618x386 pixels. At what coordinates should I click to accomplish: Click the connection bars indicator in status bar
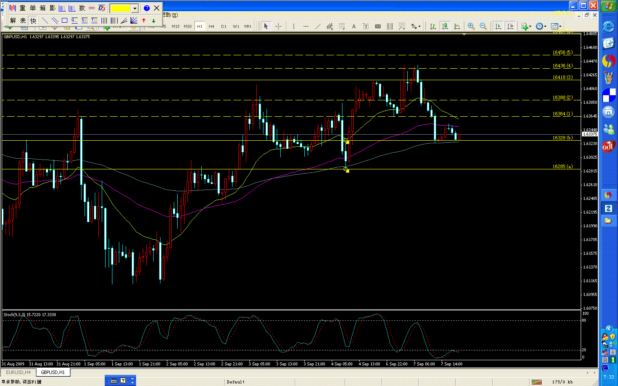(x=536, y=382)
